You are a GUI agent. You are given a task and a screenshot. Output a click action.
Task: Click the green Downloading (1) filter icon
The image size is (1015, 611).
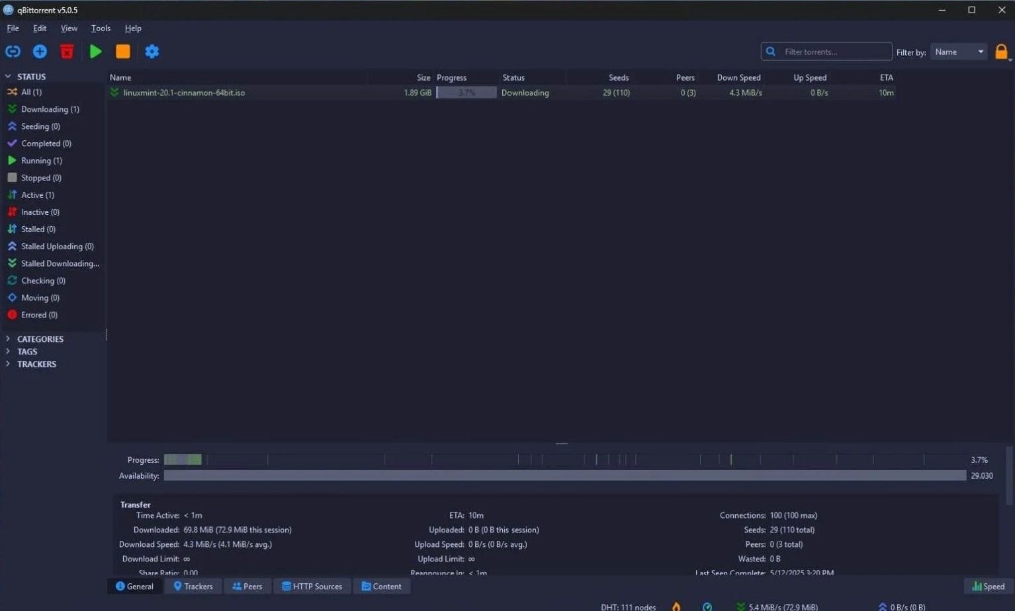coord(12,109)
